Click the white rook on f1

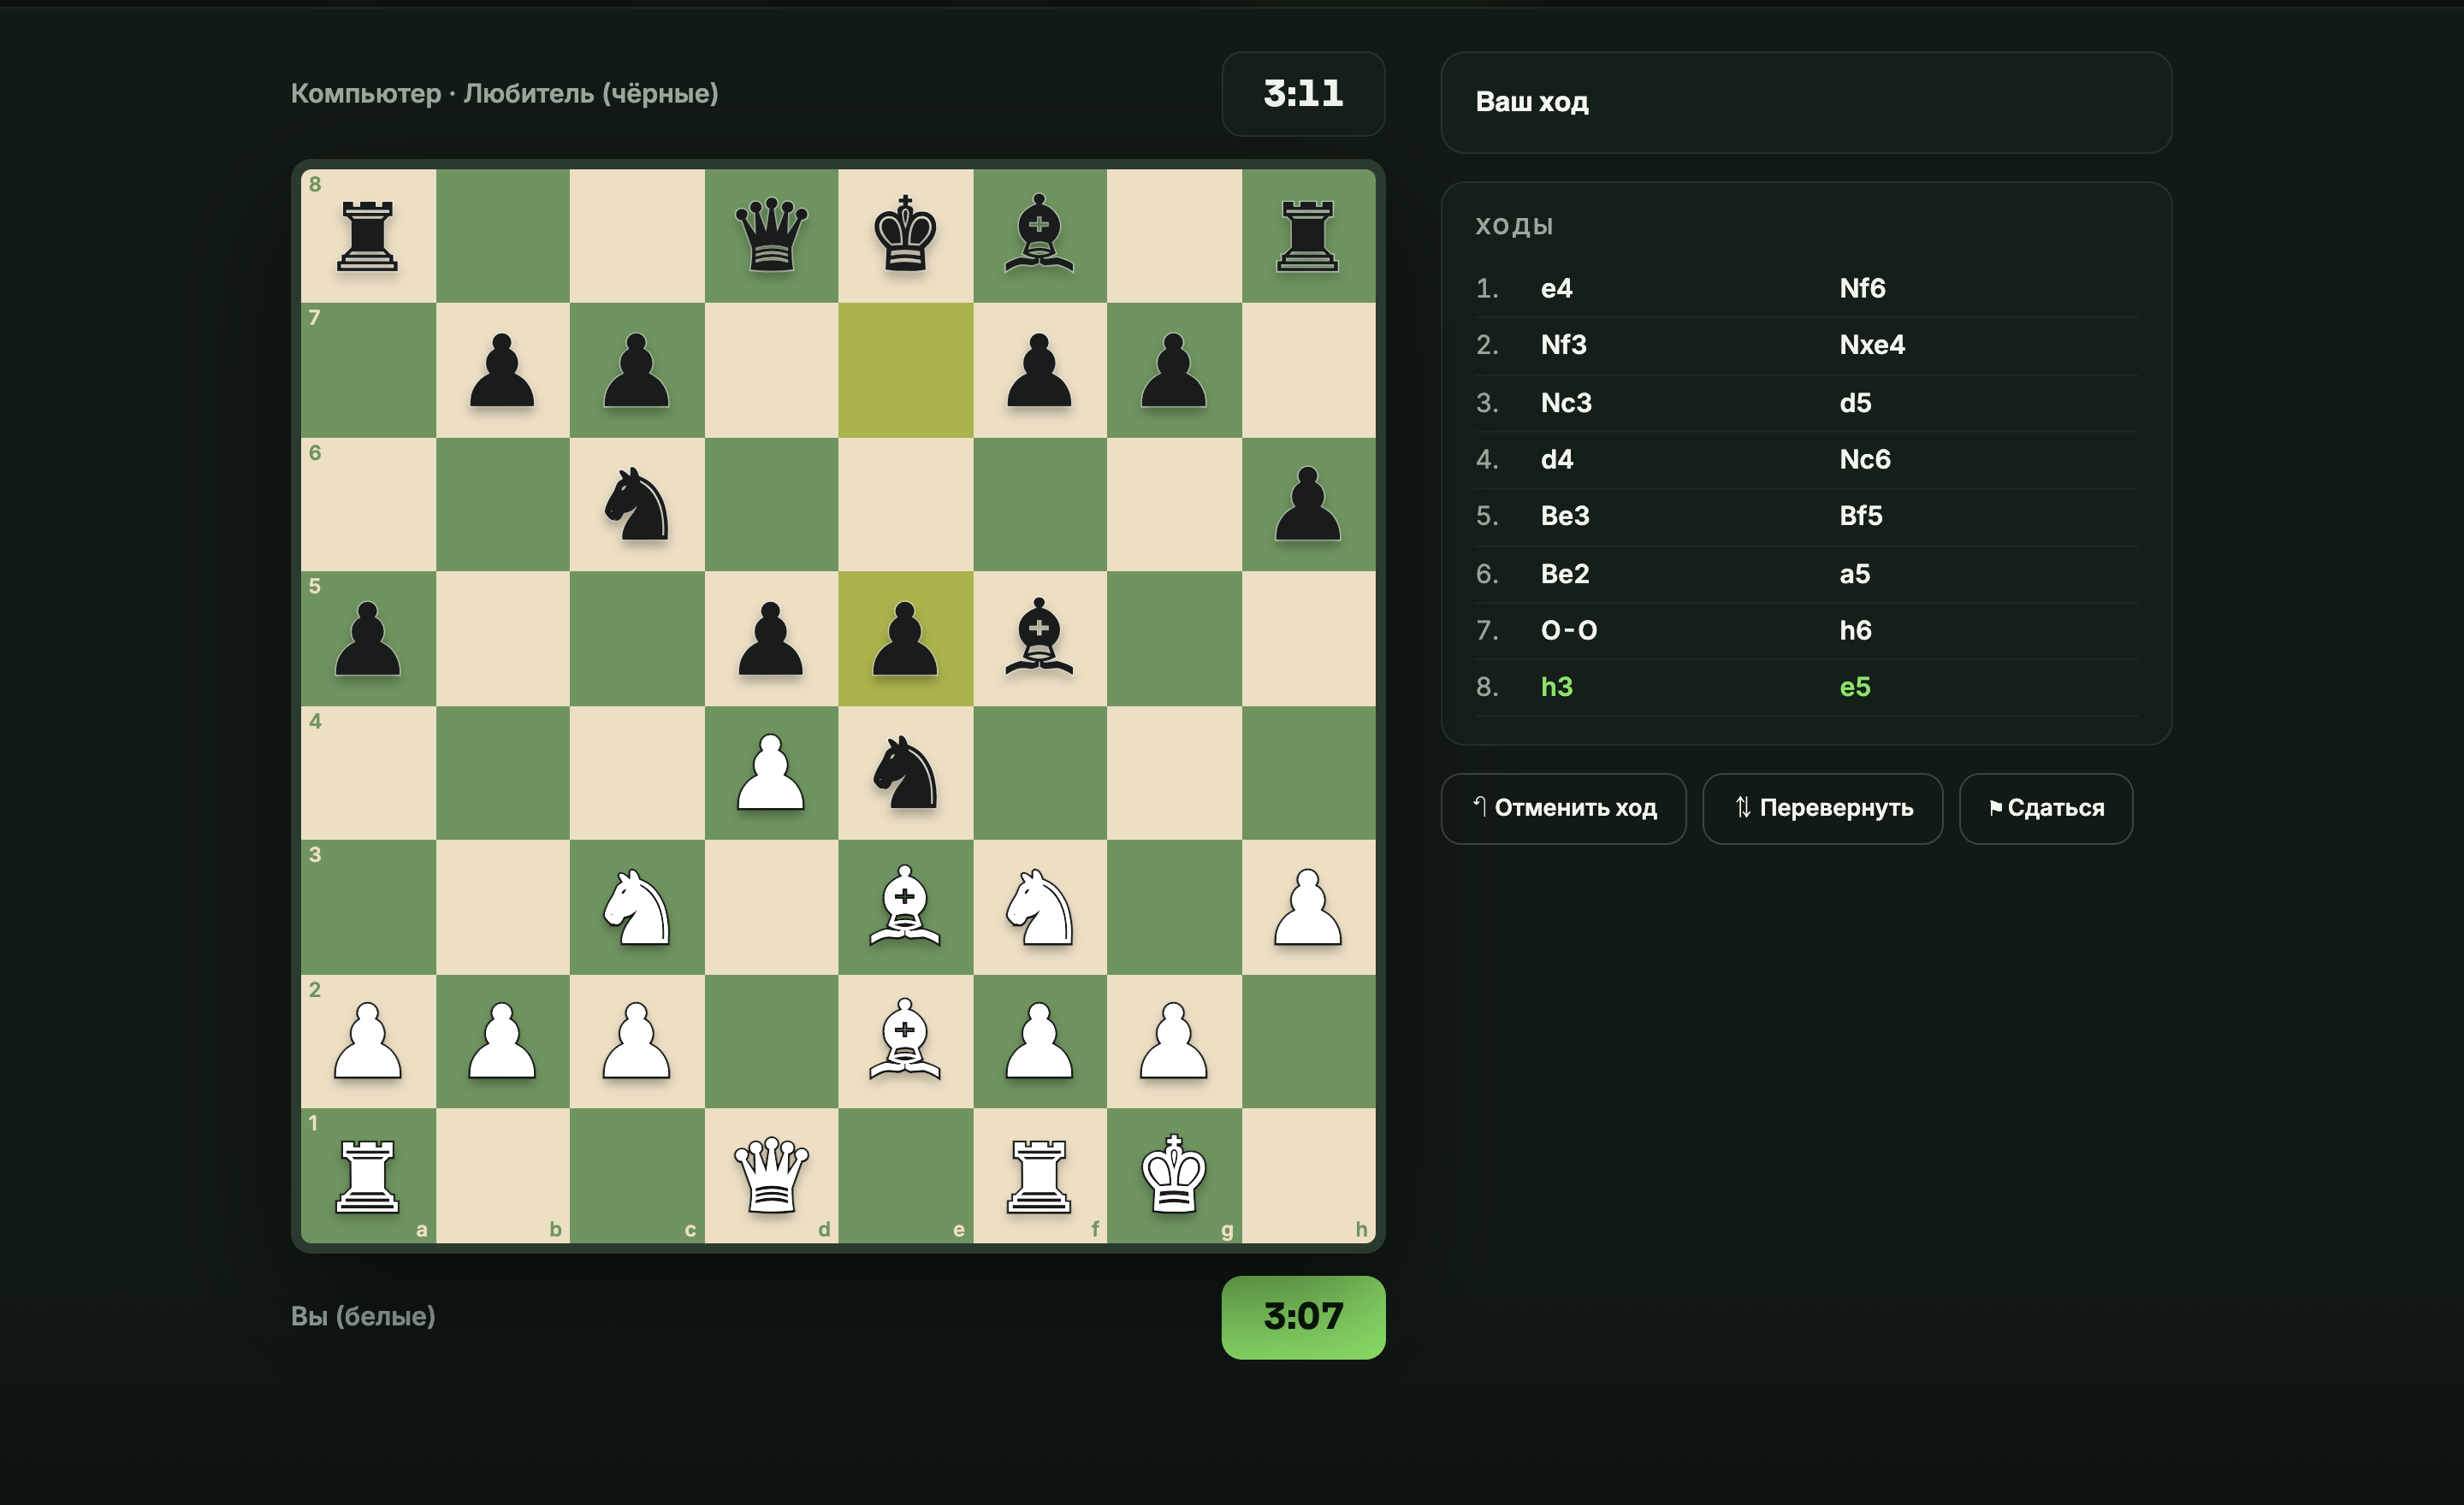pyautogui.click(x=1040, y=1175)
